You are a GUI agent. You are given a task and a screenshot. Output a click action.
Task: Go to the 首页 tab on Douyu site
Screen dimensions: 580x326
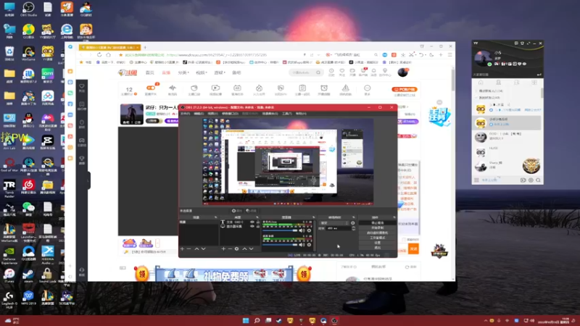[150, 72]
